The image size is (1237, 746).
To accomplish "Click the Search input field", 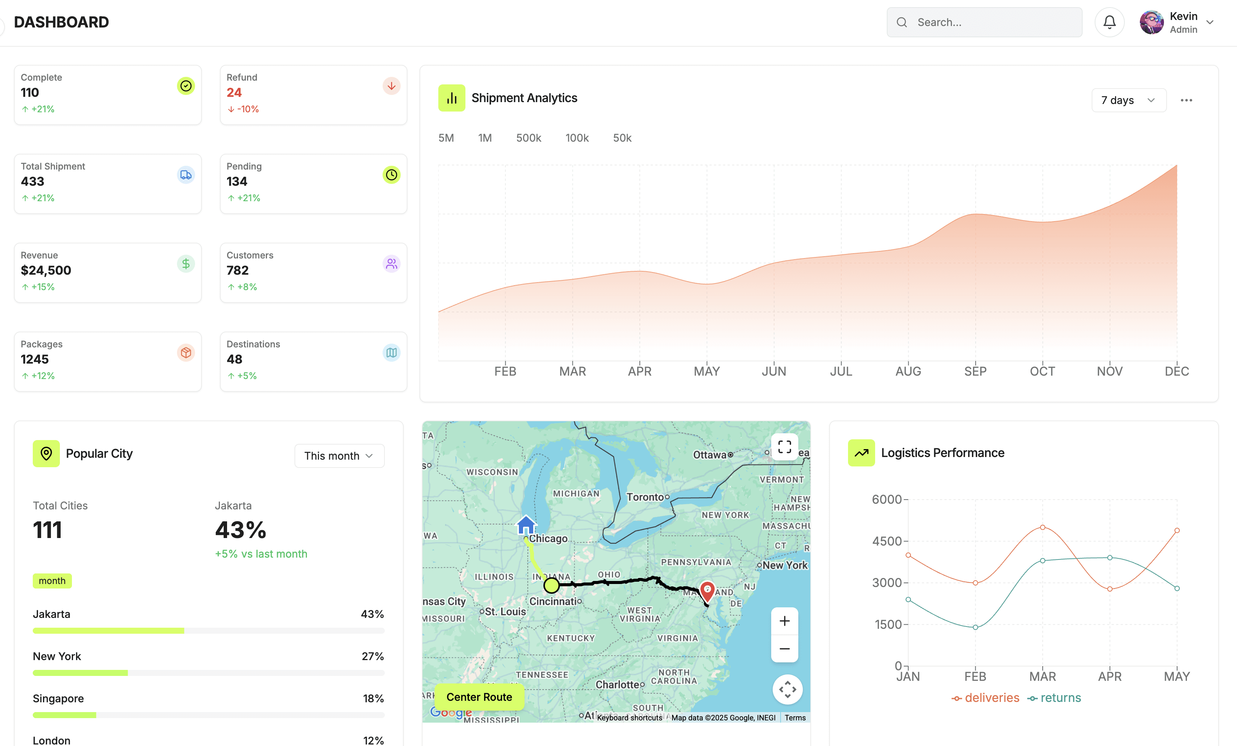I will click(984, 22).
